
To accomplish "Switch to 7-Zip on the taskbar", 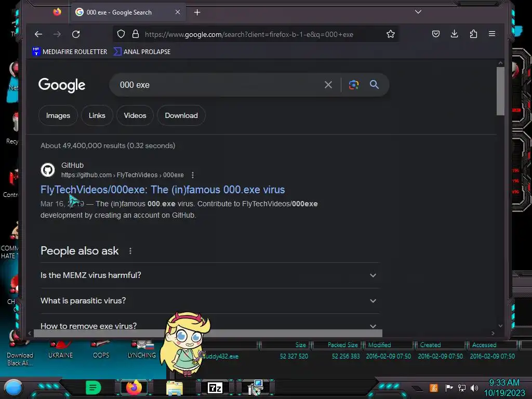I will pos(215,388).
